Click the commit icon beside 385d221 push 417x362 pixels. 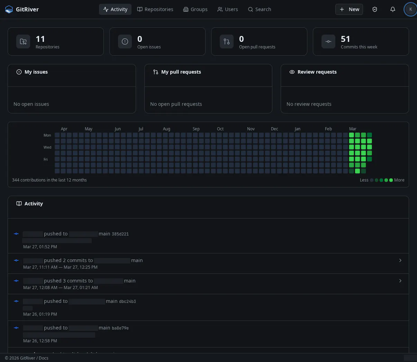tap(16, 234)
